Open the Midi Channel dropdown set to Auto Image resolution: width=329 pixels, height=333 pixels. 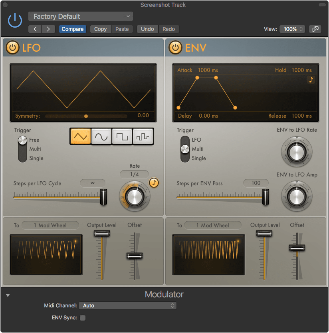(128, 305)
